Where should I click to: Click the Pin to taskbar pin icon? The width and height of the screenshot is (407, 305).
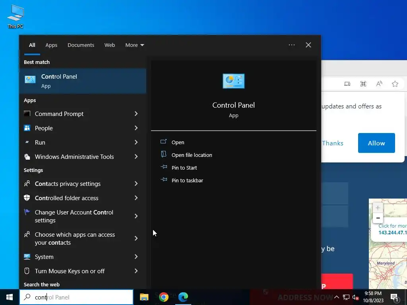(164, 180)
